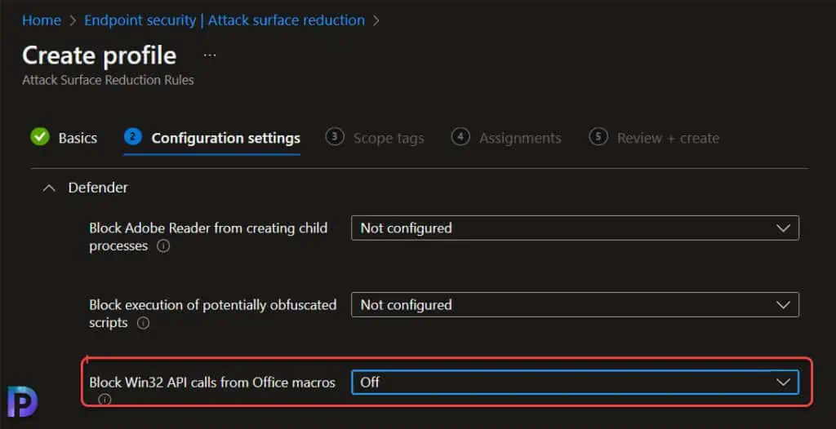Open Block Win32 API calls dropdown
Image resolution: width=836 pixels, height=429 pixels.
(575, 382)
